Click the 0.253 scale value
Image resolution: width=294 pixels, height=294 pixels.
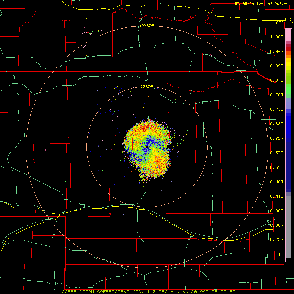277,240
